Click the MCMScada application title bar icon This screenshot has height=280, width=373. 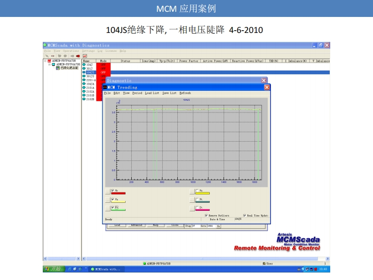pyautogui.click(x=46, y=45)
